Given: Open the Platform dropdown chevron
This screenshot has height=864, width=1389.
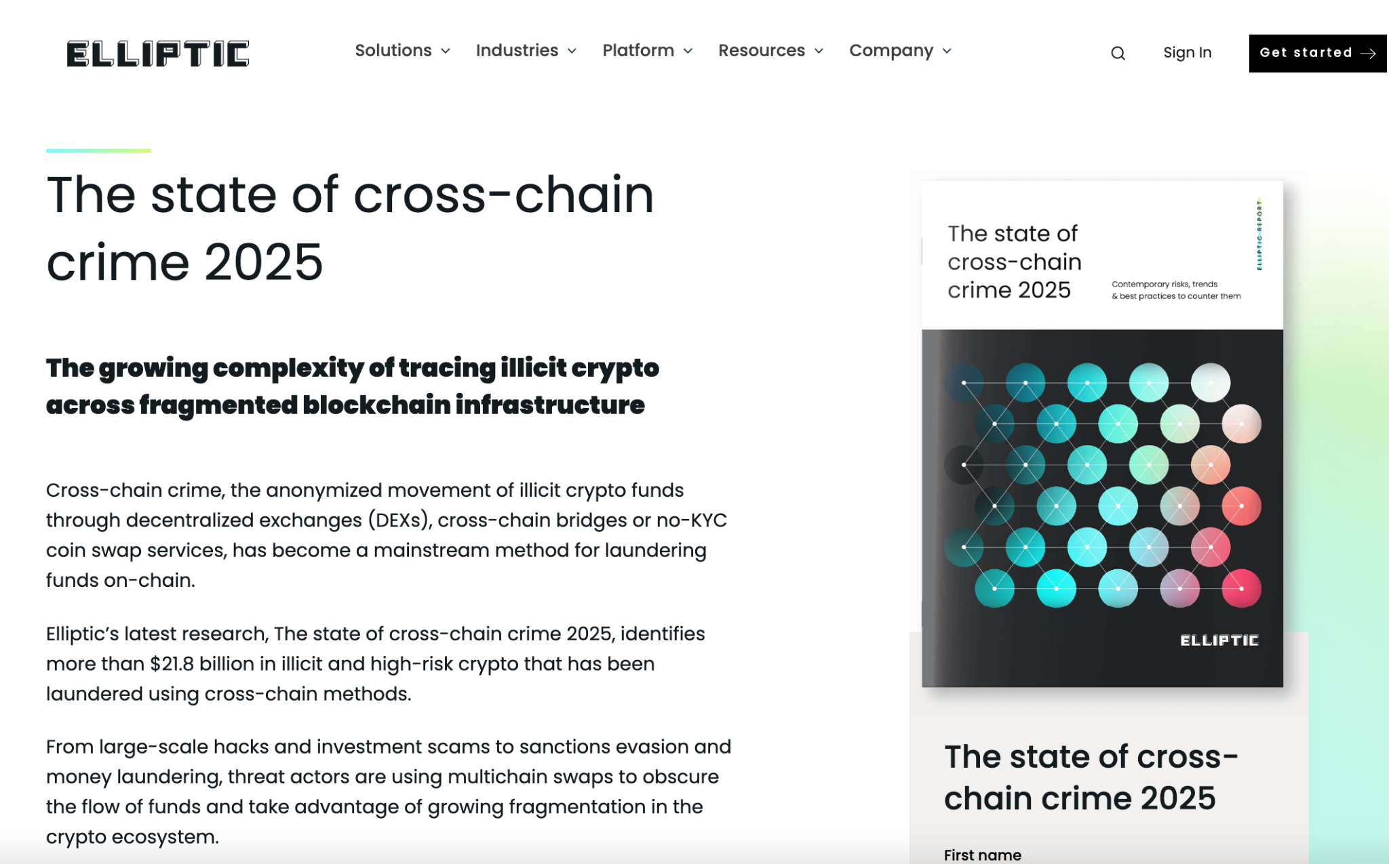Looking at the screenshot, I should point(688,51).
